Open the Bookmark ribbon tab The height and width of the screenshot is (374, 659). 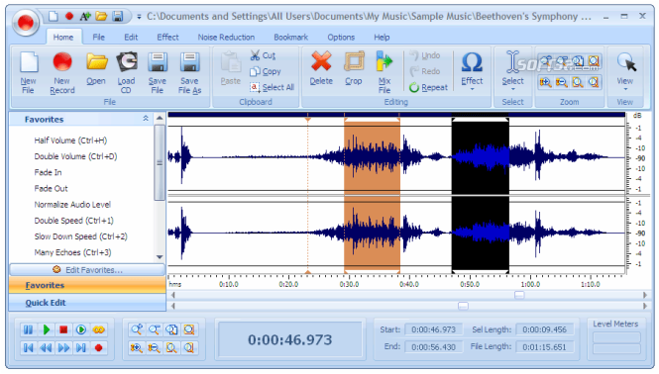[x=290, y=38]
